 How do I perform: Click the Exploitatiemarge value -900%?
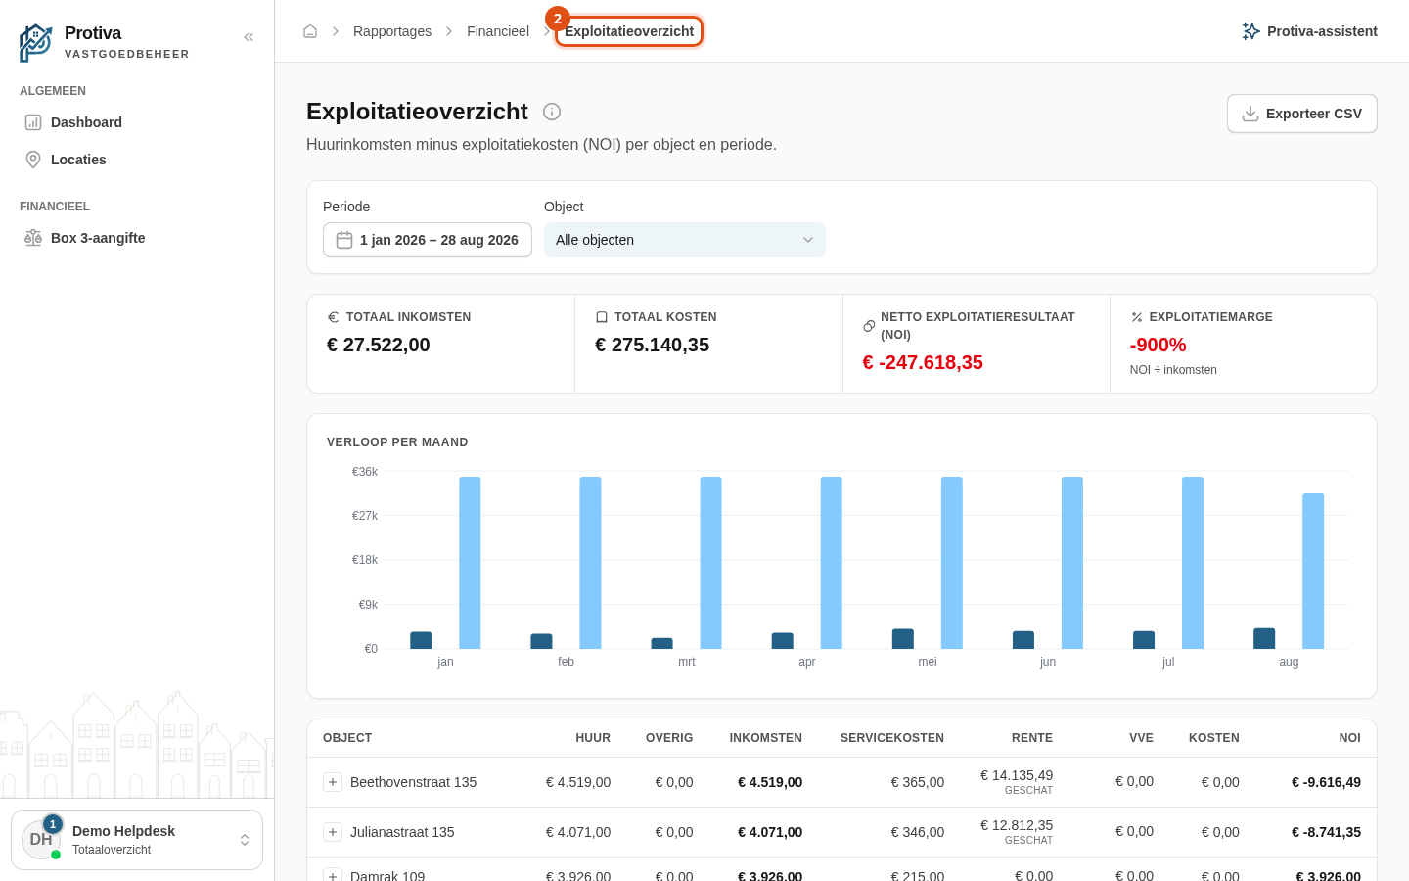click(1159, 345)
